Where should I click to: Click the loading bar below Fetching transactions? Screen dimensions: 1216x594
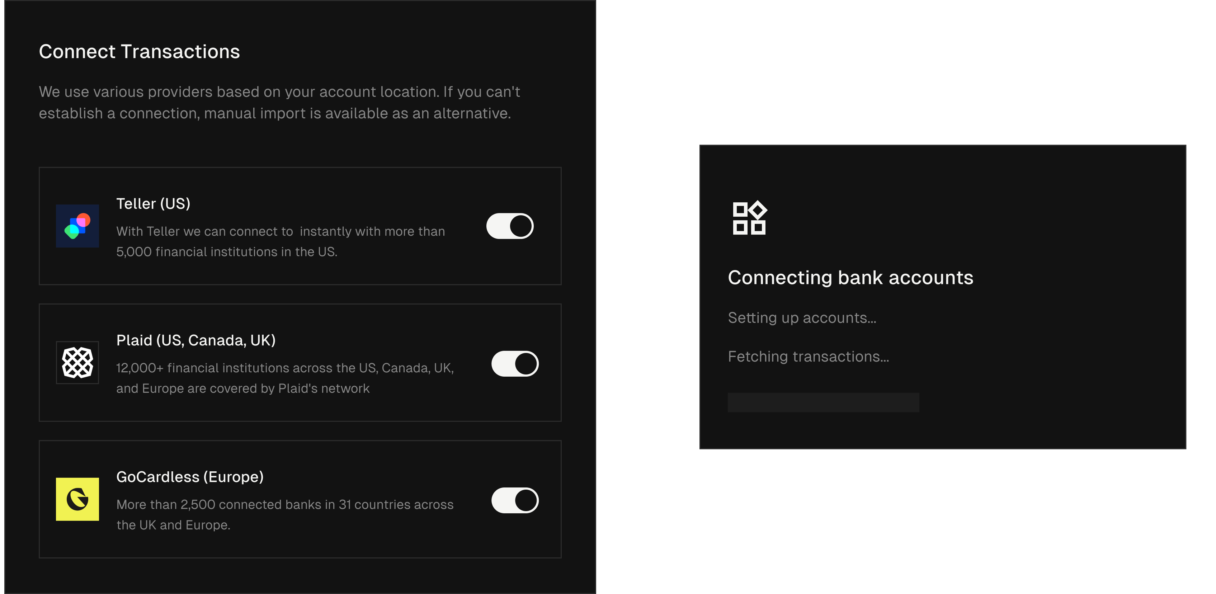click(823, 402)
